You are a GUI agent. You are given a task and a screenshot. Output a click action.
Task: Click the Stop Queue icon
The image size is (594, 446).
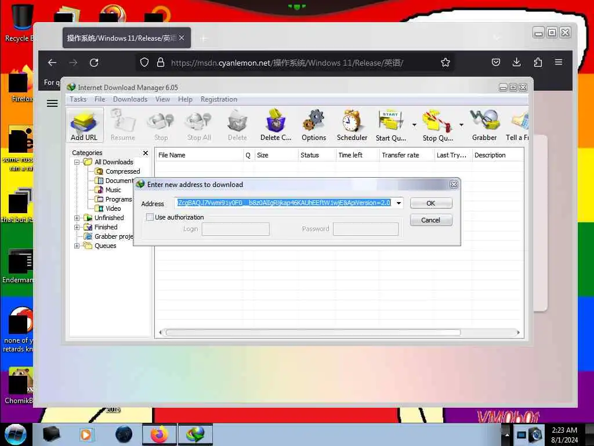(x=437, y=125)
